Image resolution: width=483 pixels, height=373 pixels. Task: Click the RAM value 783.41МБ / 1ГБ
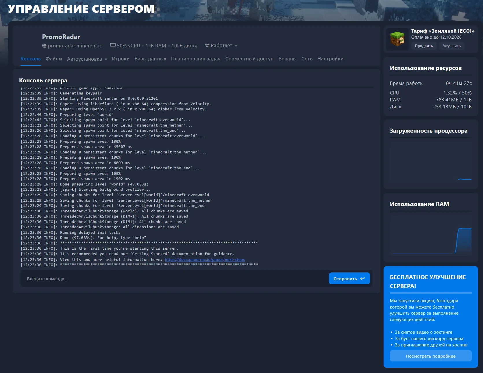[x=454, y=100]
